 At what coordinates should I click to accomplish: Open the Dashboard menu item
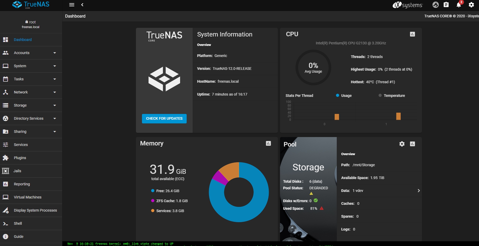tap(31, 40)
